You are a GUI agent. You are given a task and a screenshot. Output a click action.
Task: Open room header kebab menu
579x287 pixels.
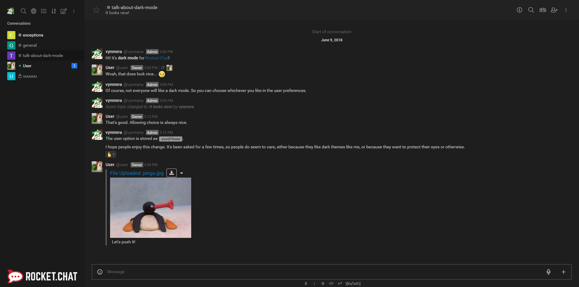pyautogui.click(x=566, y=10)
